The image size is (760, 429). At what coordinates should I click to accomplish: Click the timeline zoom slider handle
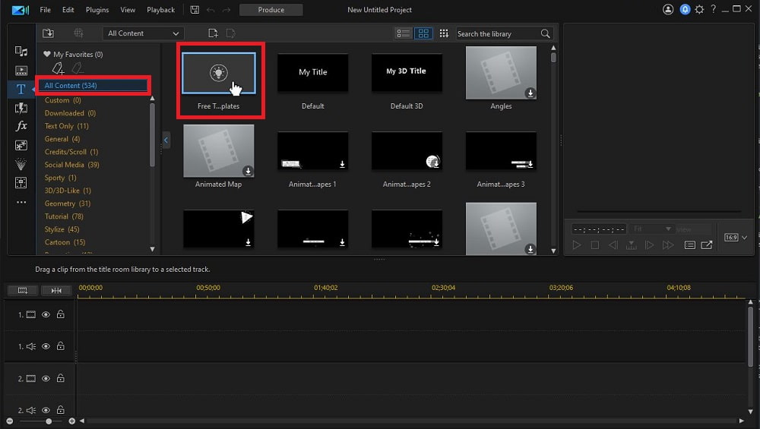[x=49, y=421]
